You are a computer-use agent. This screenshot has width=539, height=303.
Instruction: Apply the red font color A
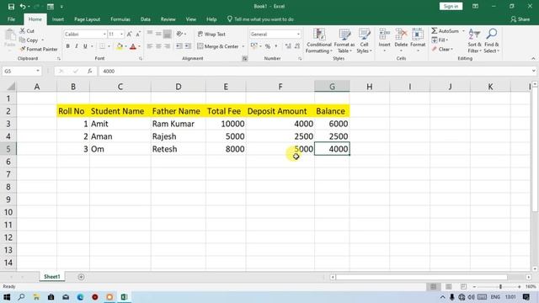tap(133, 46)
